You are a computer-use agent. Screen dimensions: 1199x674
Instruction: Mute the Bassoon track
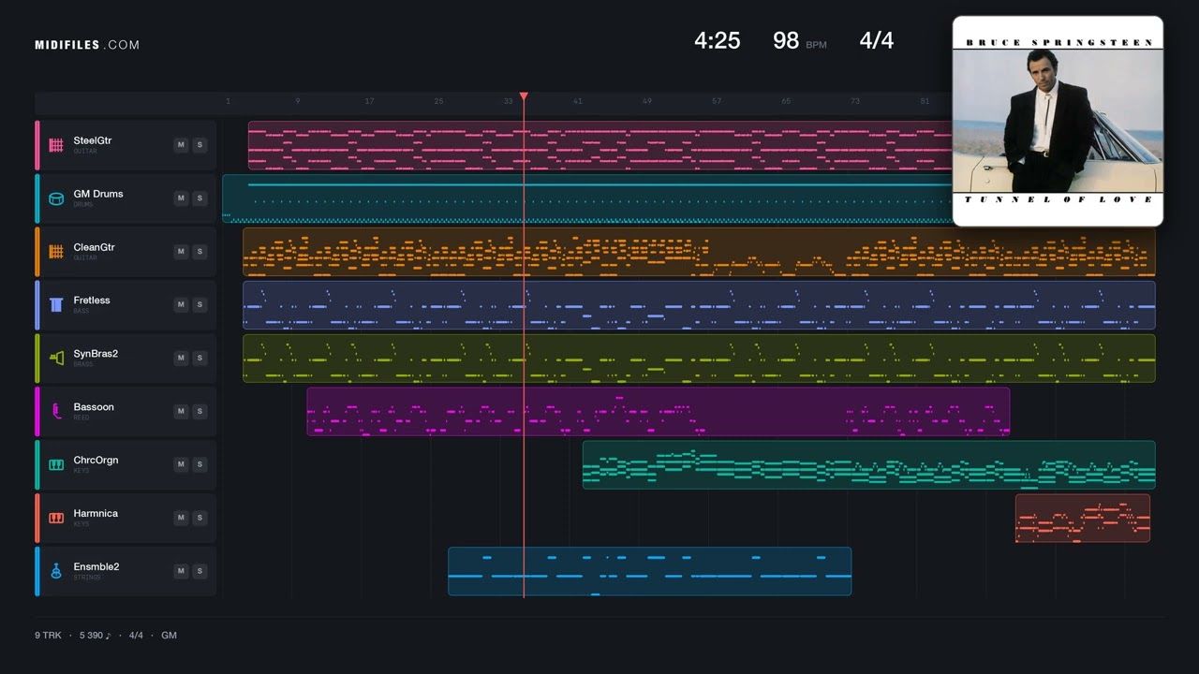coord(181,411)
